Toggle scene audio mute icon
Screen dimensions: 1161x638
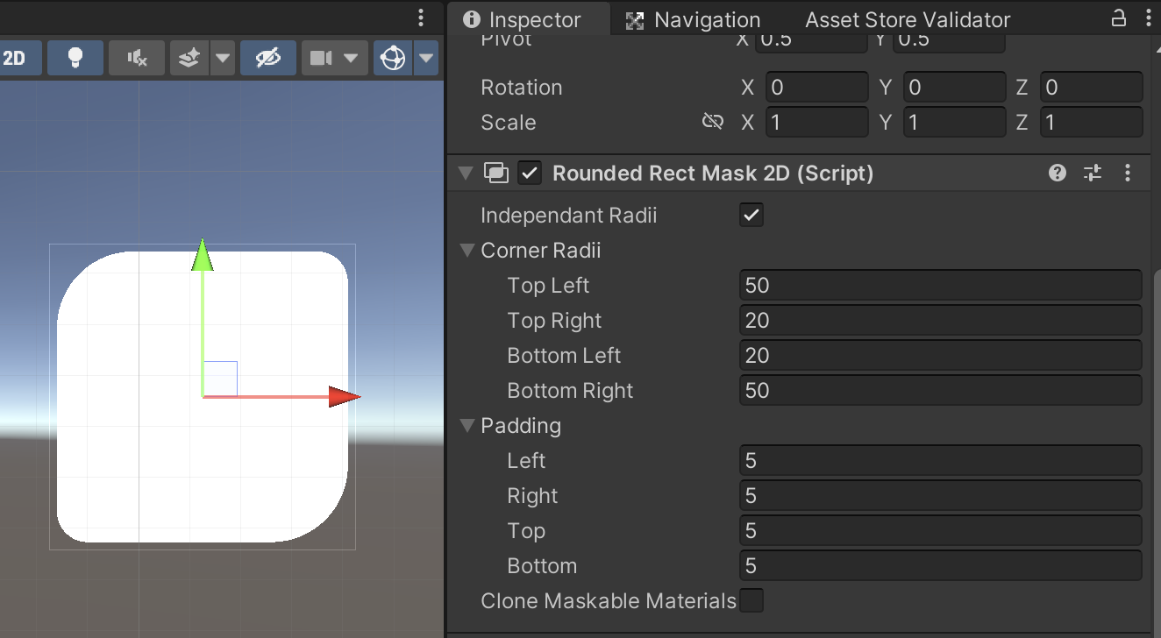pos(136,59)
